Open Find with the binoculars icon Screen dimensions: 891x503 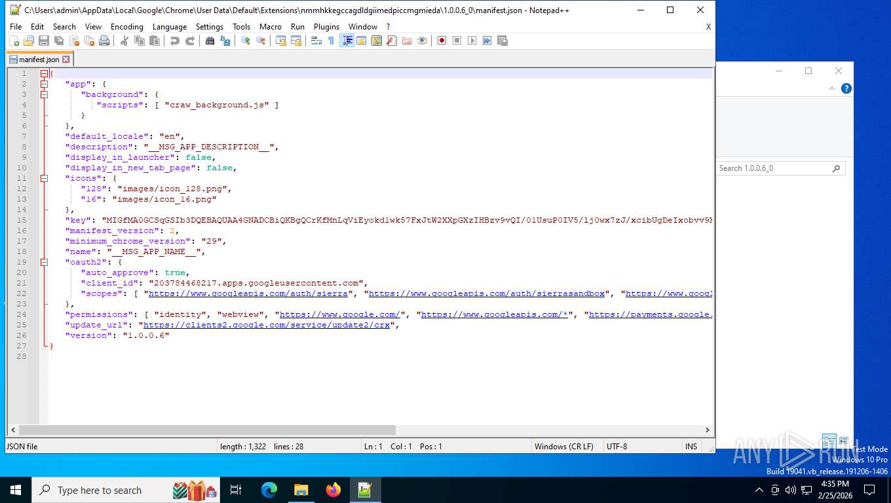pos(210,41)
